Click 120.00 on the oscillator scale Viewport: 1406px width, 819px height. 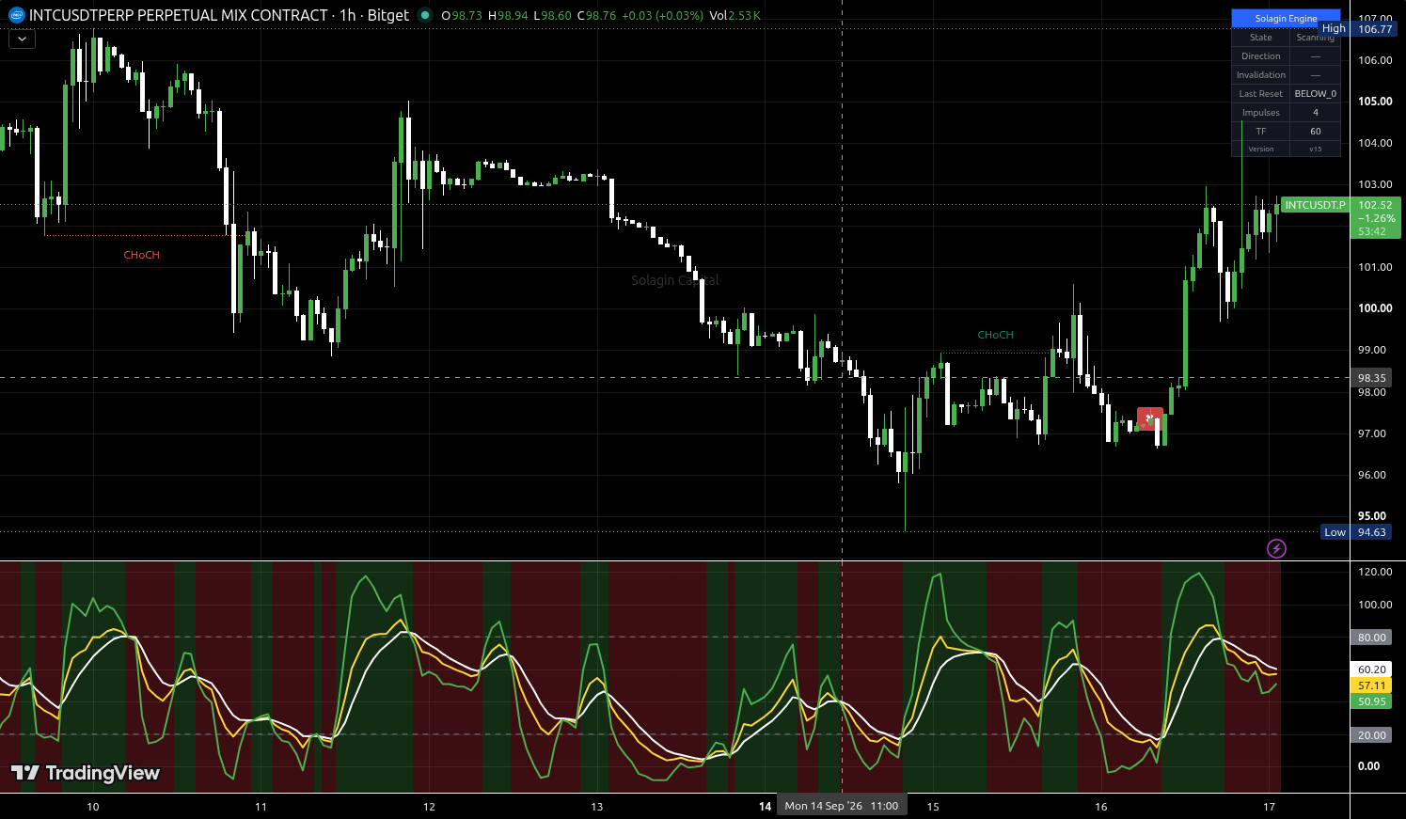(1375, 572)
